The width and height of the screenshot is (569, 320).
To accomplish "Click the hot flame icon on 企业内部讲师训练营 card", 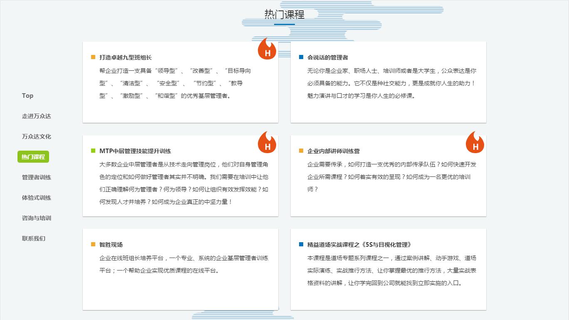I will pos(475,143).
